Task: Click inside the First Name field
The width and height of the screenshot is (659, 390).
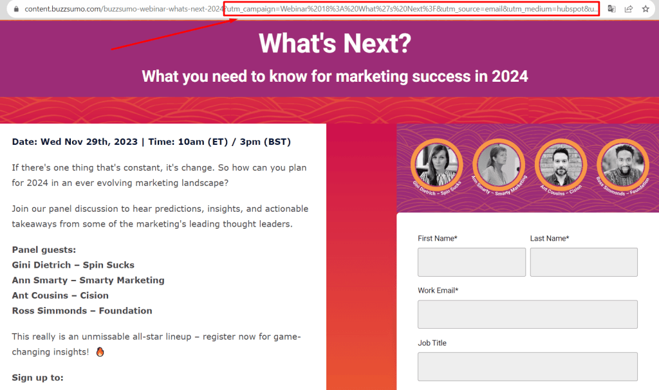Action: coord(472,262)
